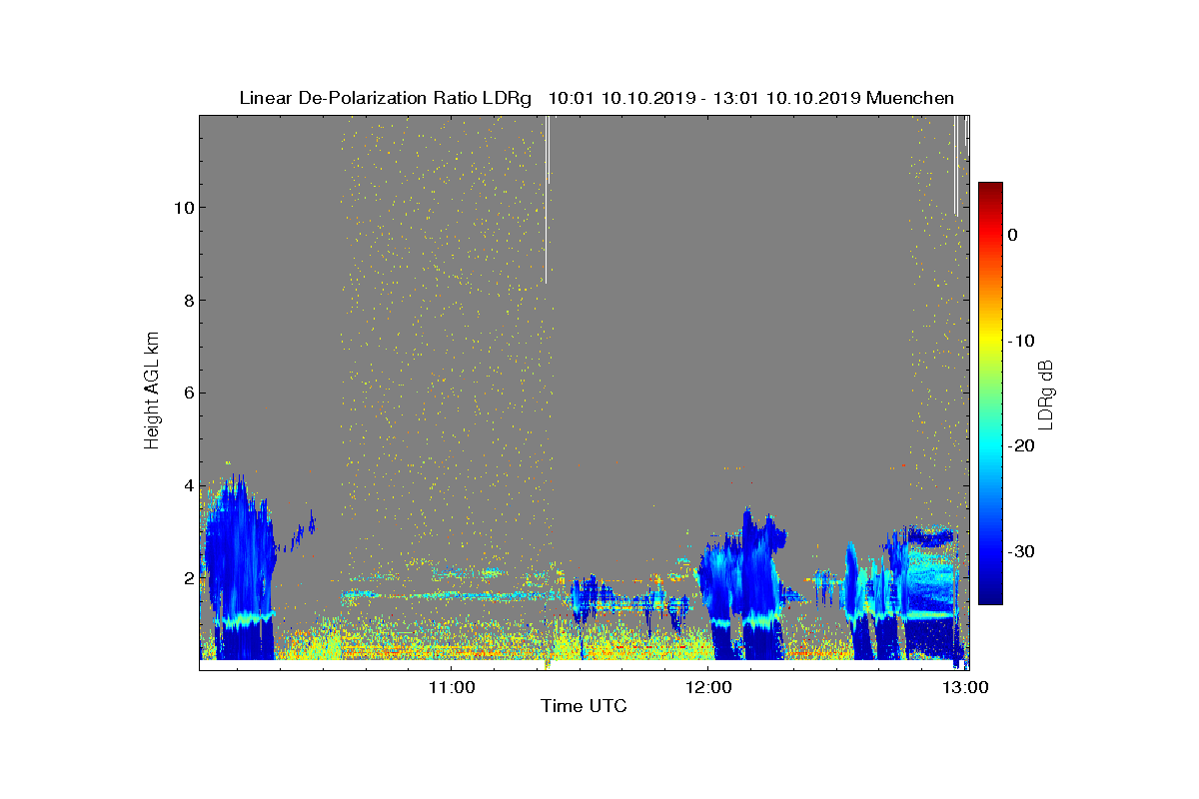Click the 13:00 time tick label
Viewport: 1199px width, 799px height.
coord(966,687)
